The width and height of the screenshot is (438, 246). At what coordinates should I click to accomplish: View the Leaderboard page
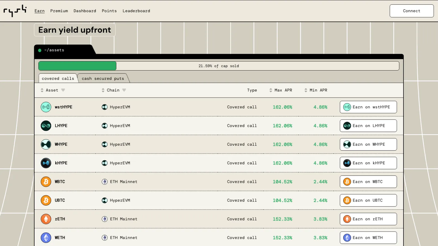[136, 11]
